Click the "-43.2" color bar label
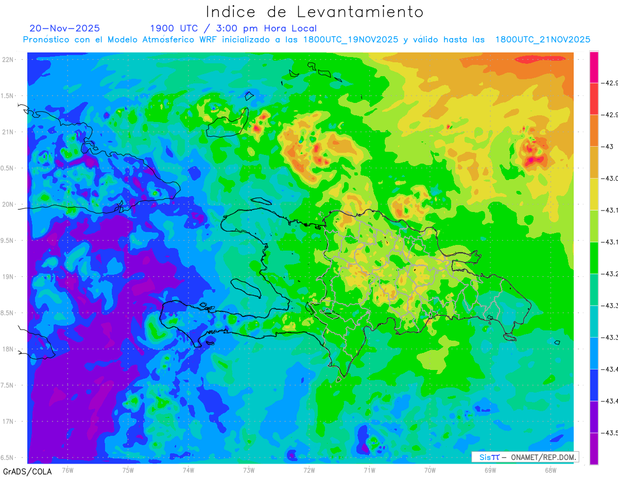 click(x=611, y=274)
